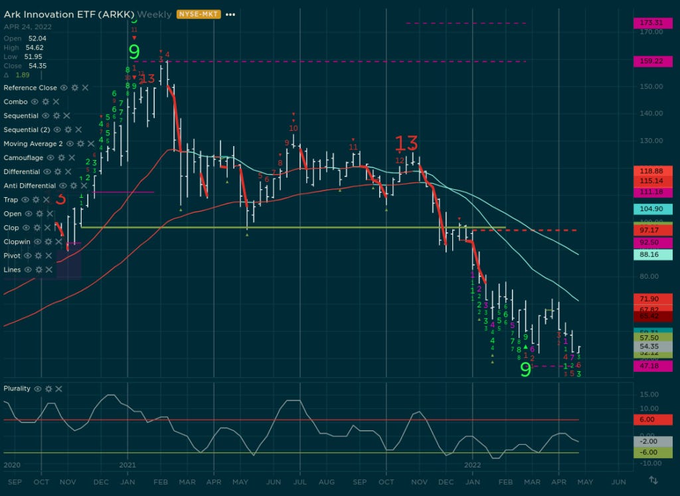Open settings gear for Reference Close
Viewport: 680px width, 496px height.
click(x=74, y=88)
